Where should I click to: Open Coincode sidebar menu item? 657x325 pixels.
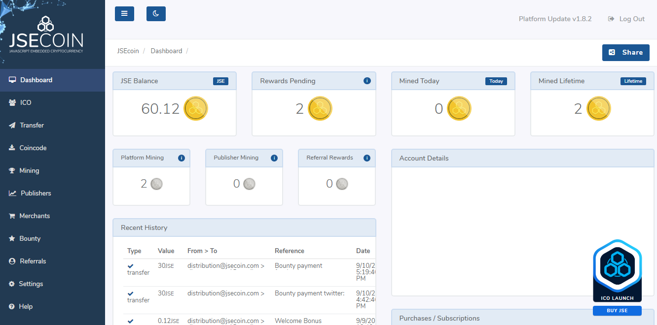click(x=52, y=148)
